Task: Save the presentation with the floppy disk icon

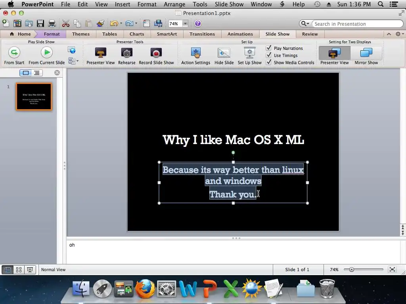Action: pos(40,23)
